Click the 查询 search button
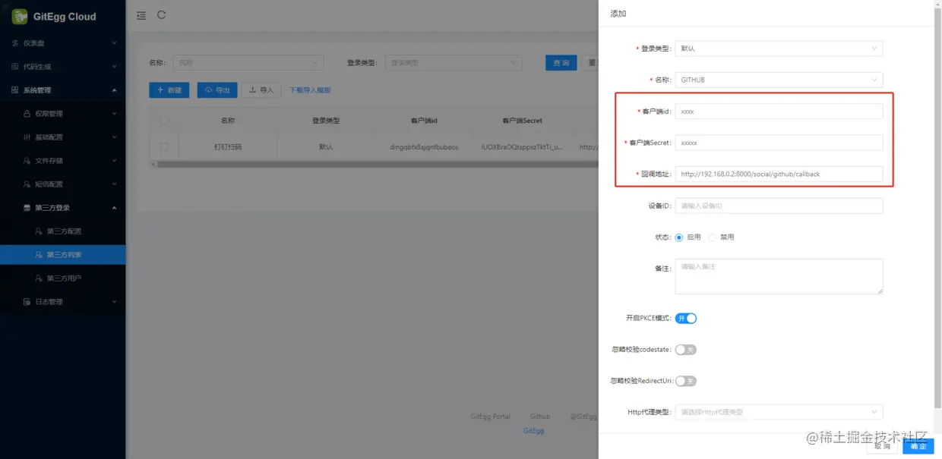942x459 pixels. tap(561, 63)
